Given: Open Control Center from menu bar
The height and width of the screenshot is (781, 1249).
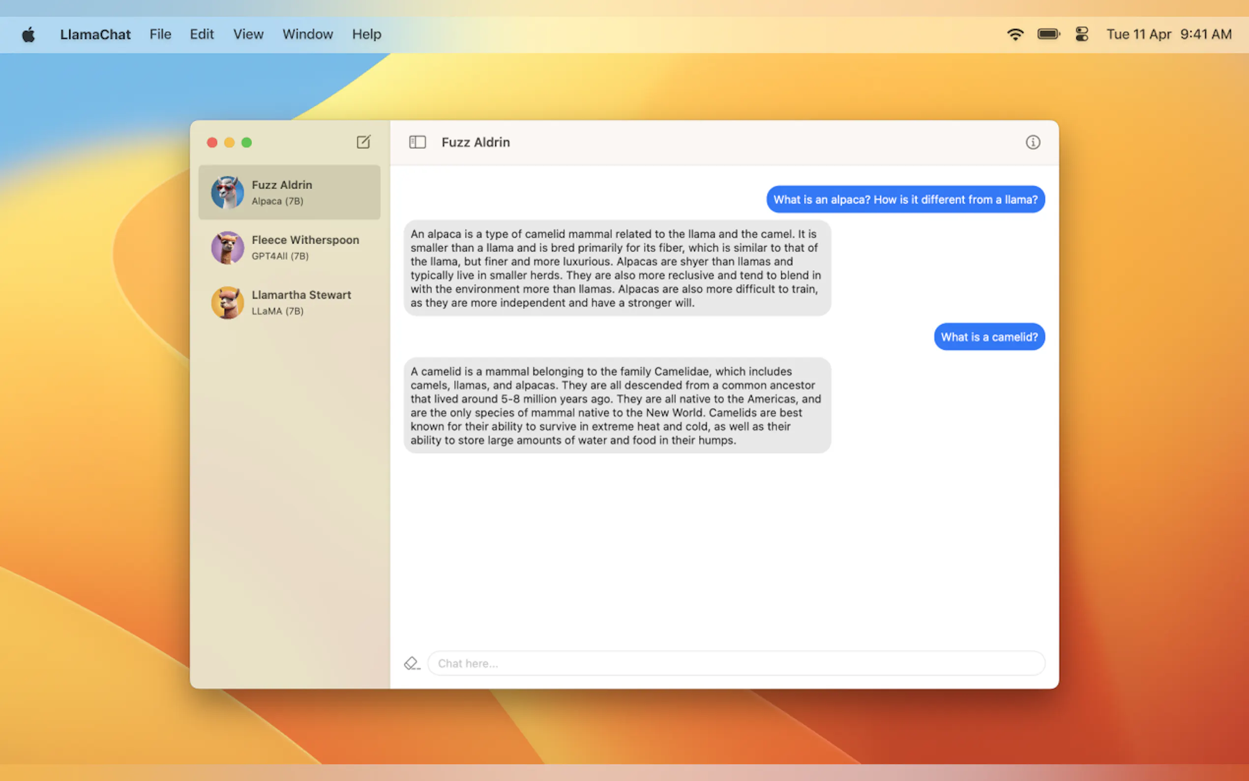Looking at the screenshot, I should pos(1081,34).
